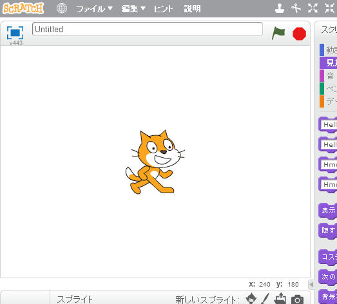Upload sprite from file icon

pos(280,299)
